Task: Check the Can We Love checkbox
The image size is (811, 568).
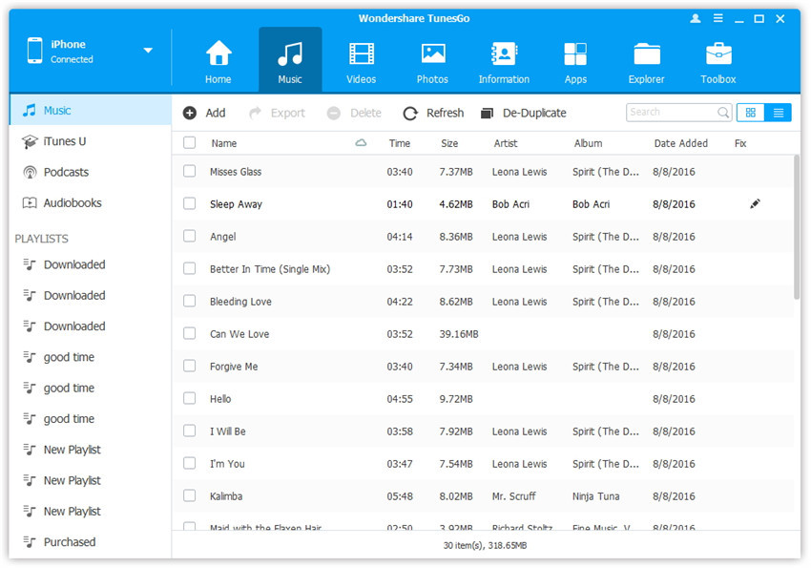Action: click(189, 334)
